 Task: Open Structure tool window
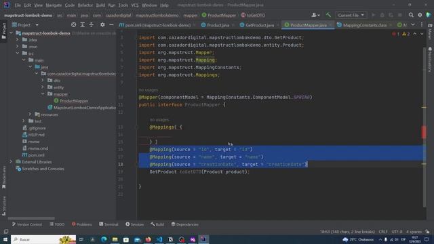tap(4, 206)
